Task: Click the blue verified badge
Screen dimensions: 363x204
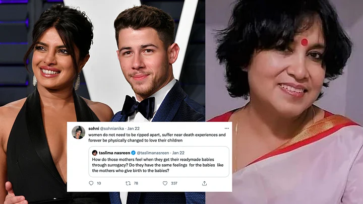Action: click(133, 153)
